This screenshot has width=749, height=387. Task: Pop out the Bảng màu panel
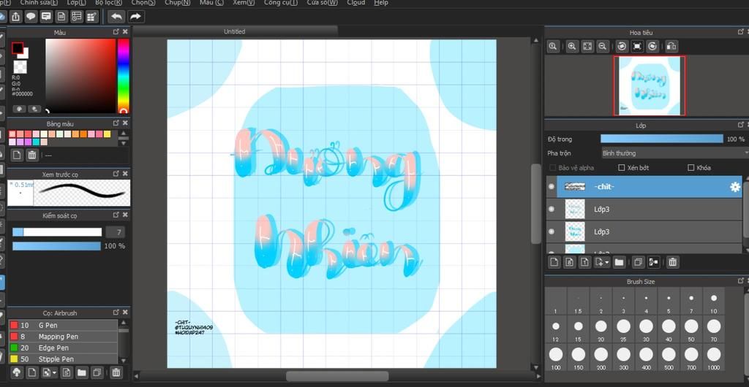pyautogui.click(x=116, y=123)
